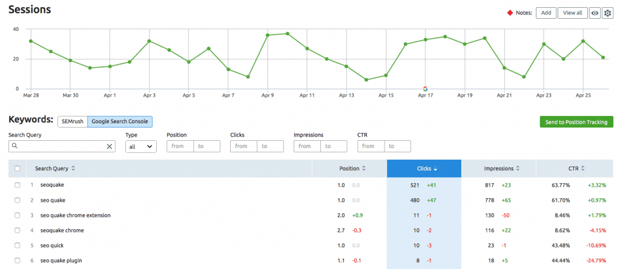Select seo quake chrome extension checkbox
620x269 pixels.
coord(18,215)
